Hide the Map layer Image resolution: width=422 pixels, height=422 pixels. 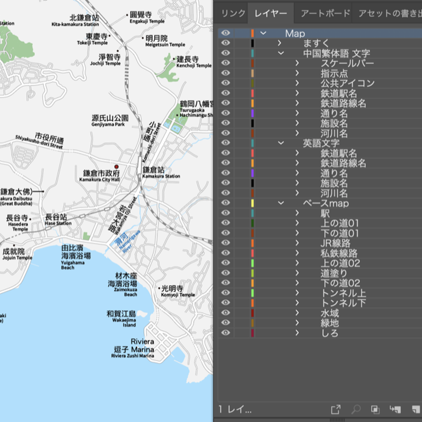[x=226, y=33]
